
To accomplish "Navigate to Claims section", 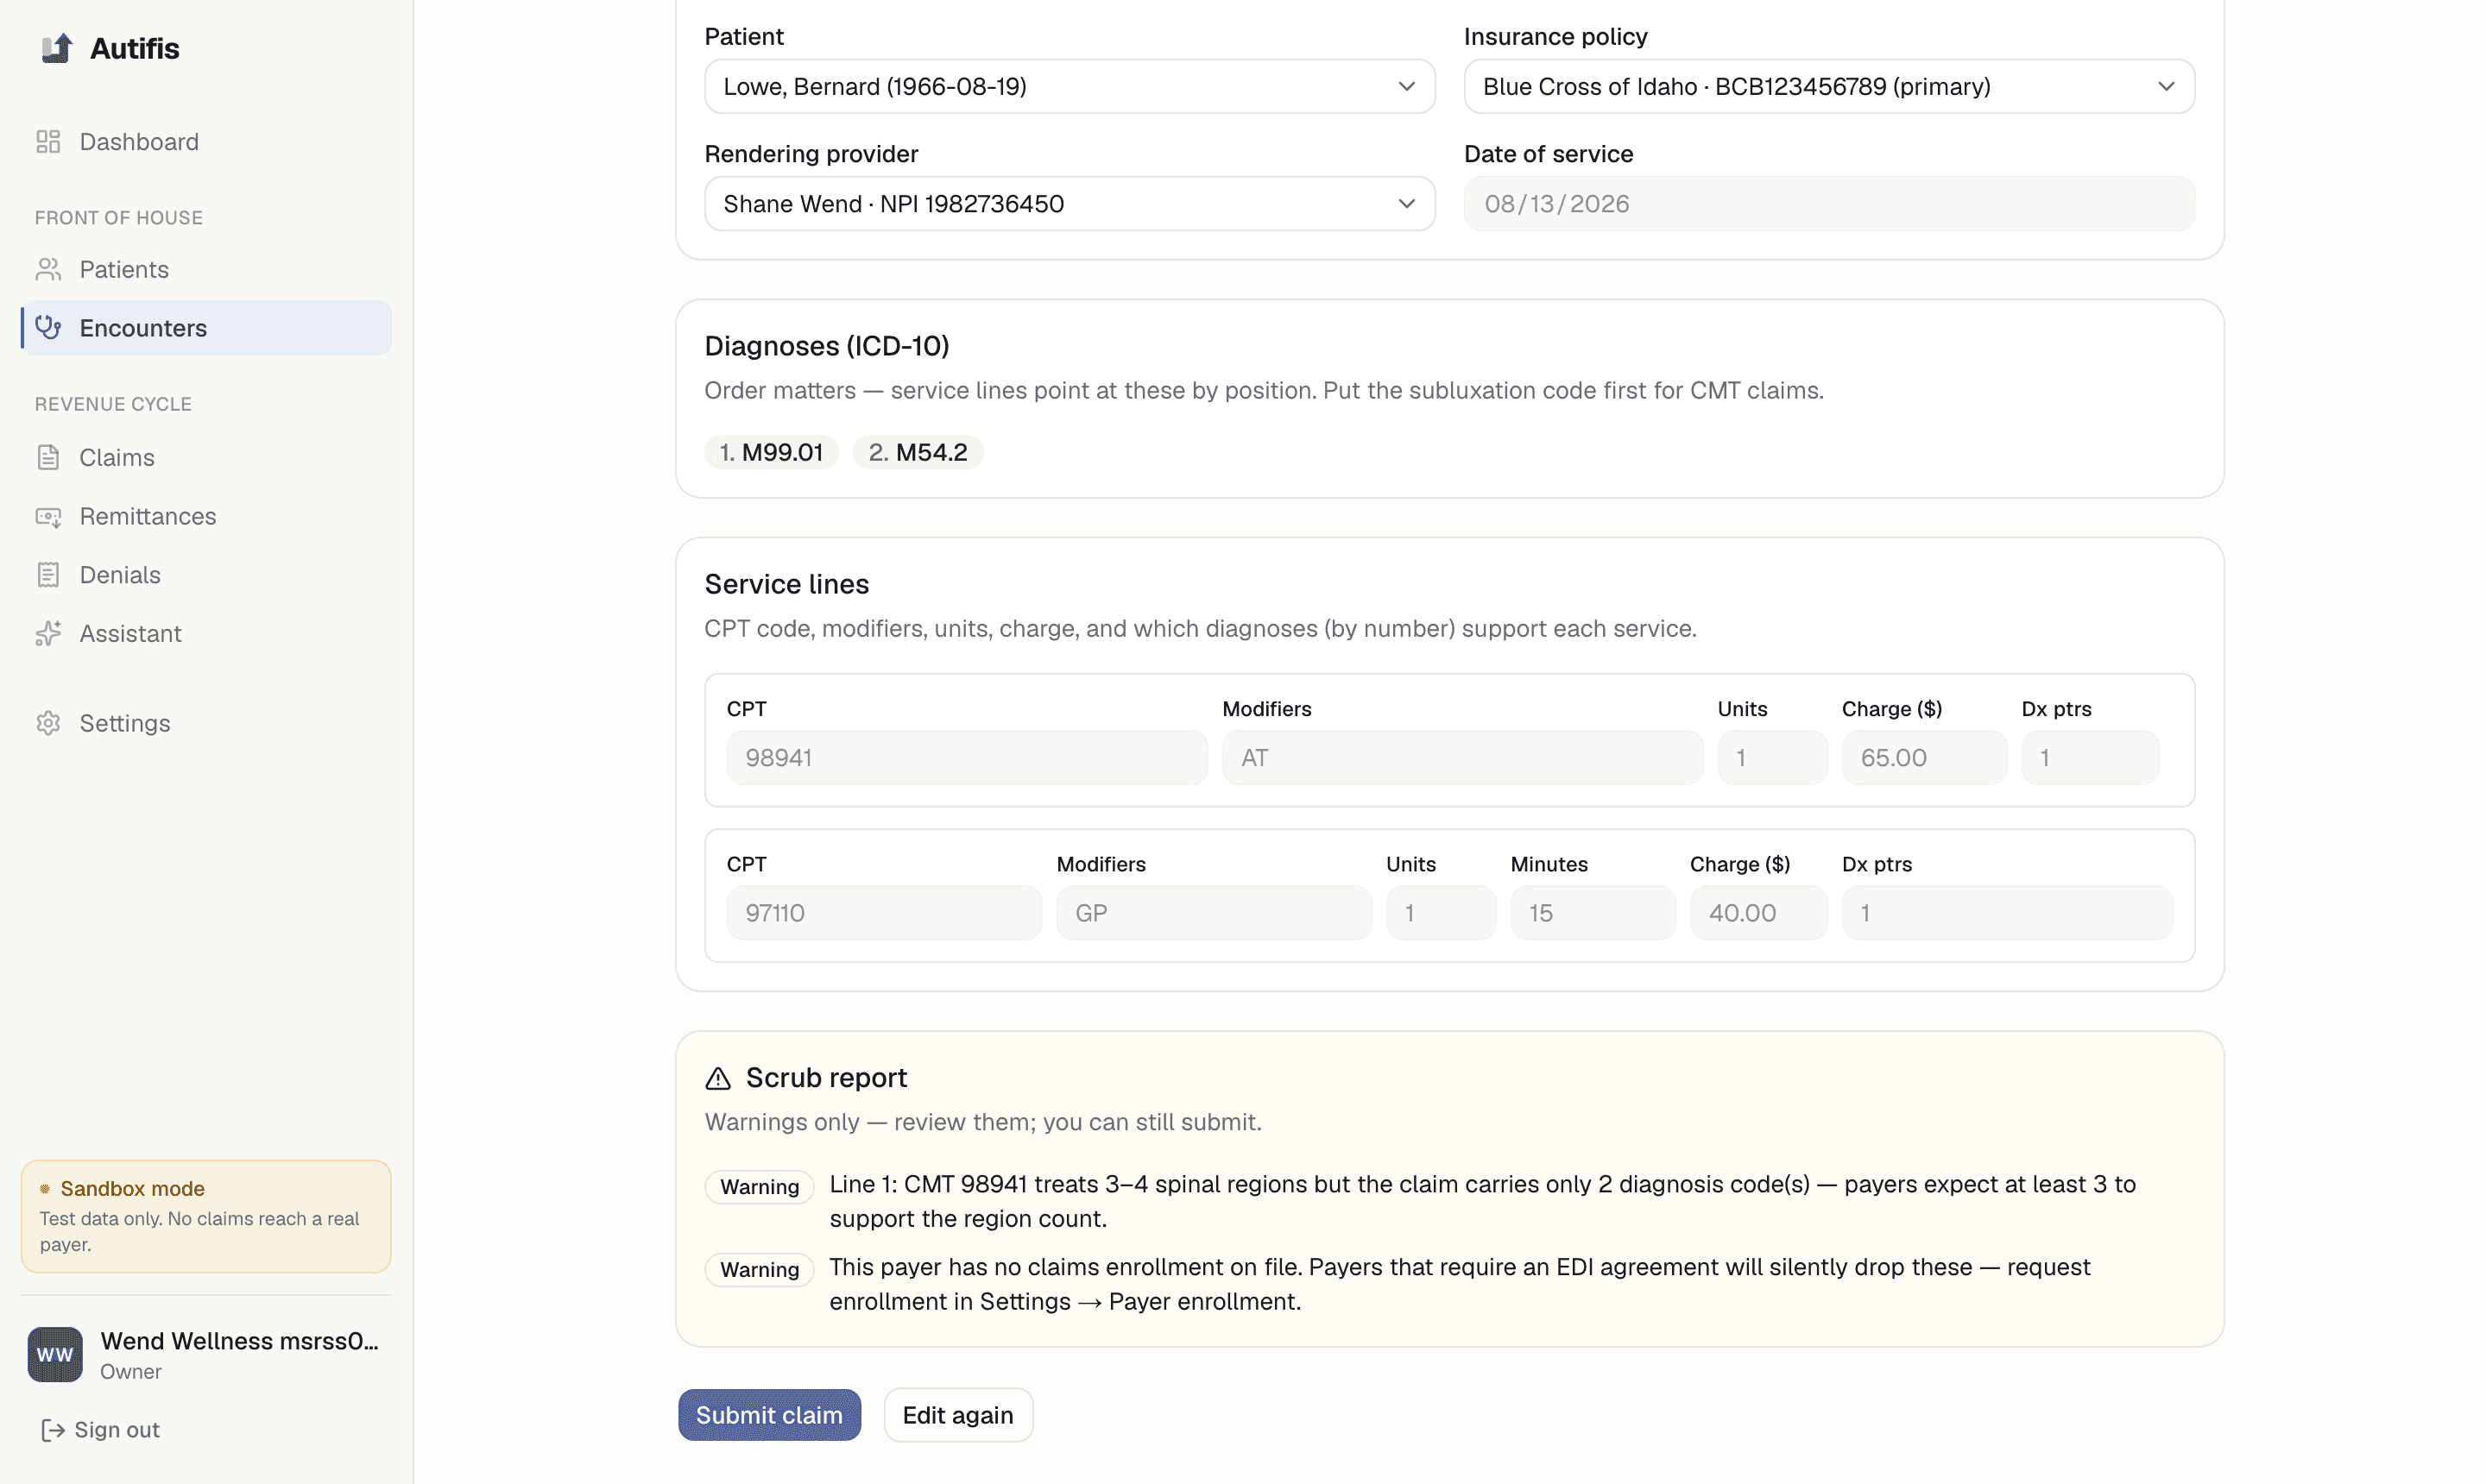I will click(206, 457).
